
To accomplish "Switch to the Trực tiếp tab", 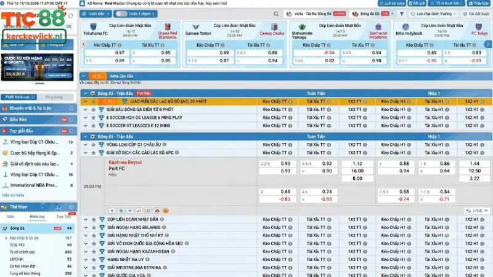I will pyautogui.click(x=64, y=217).
